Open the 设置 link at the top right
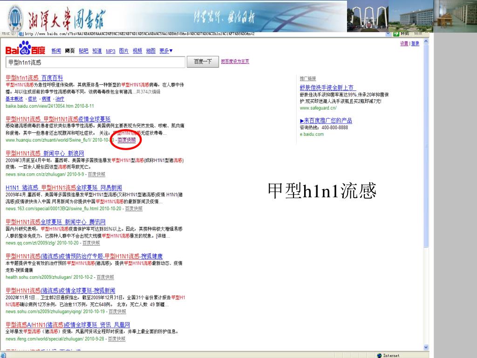 [x=404, y=43]
